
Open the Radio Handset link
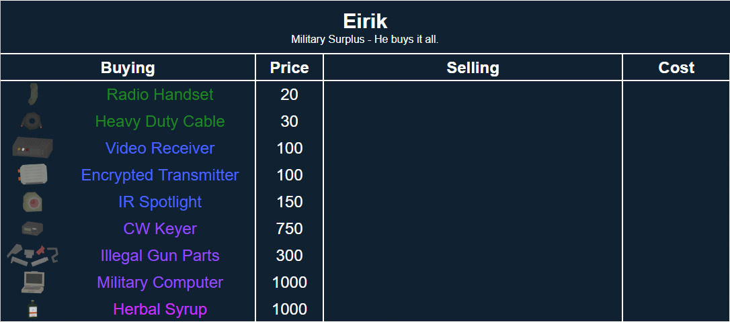160,95
